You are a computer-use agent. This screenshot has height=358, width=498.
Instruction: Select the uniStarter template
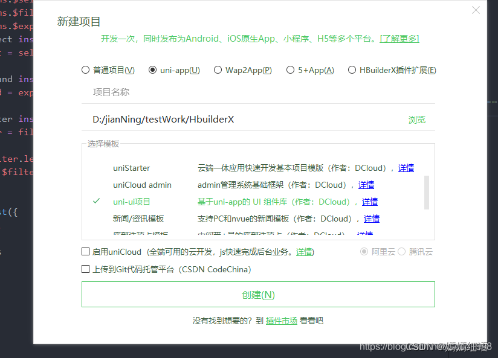(132, 168)
